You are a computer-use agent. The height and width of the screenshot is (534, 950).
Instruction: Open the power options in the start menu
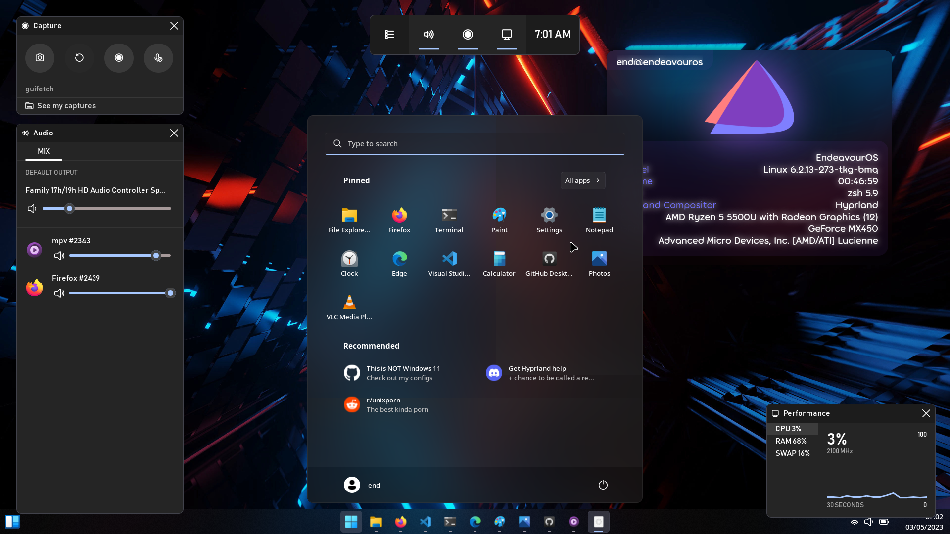click(x=603, y=485)
